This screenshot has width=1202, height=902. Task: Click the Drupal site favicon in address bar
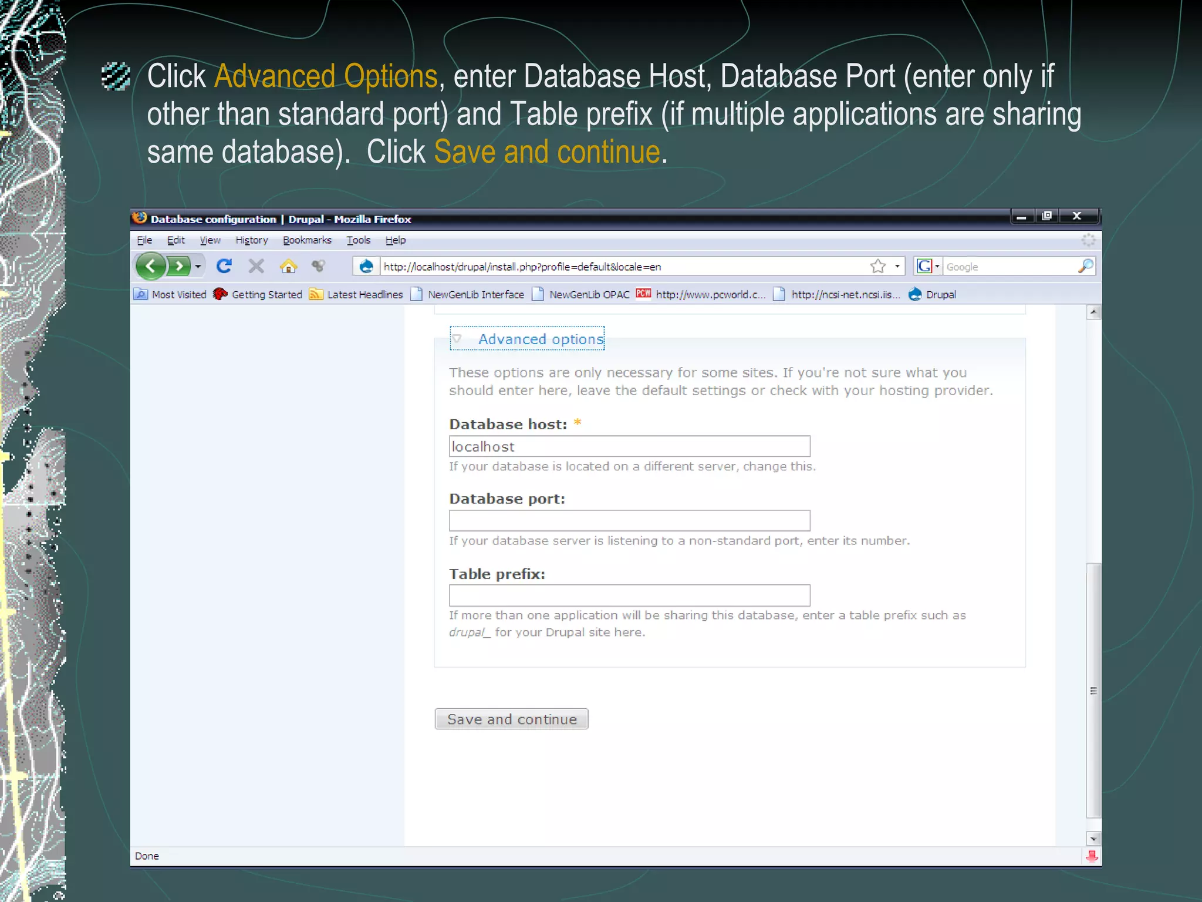(x=366, y=267)
